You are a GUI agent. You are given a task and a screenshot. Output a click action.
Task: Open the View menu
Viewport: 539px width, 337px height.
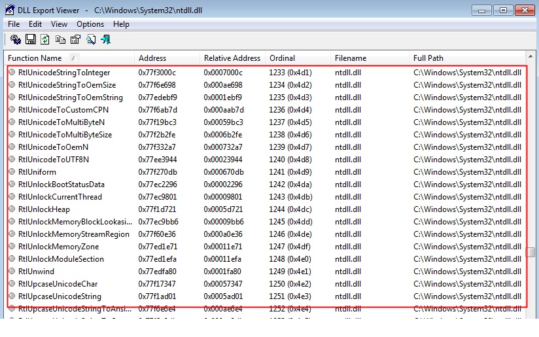[59, 24]
